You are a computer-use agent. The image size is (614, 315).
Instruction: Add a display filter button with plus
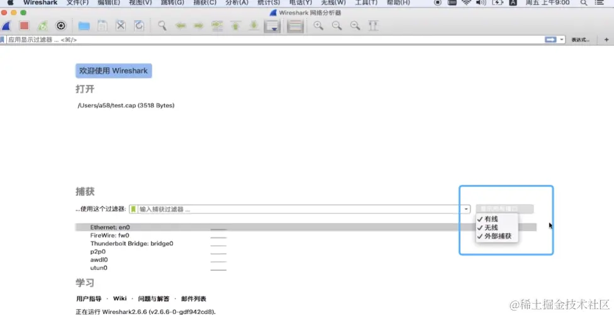[x=606, y=40]
